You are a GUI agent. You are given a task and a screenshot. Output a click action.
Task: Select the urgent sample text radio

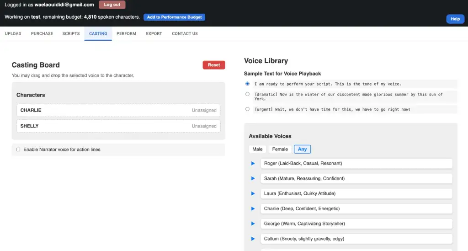247,109
